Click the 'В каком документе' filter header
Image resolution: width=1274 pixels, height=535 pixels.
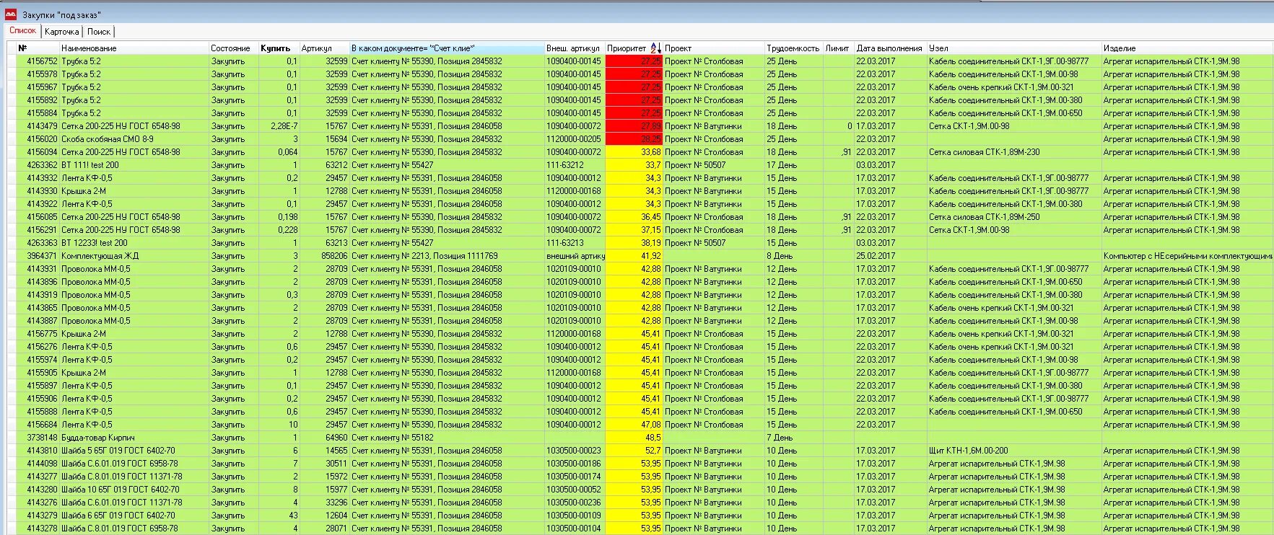click(447, 48)
